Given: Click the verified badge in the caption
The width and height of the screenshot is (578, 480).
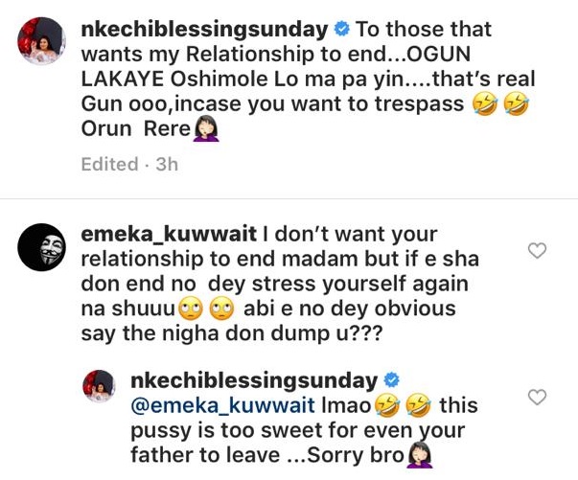Looking at the screenshot, I should [x=341, y=30].
